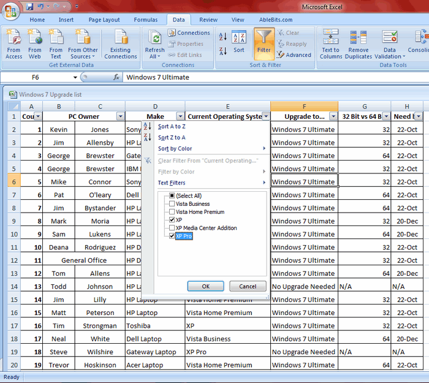Check Vista Business filter option
Screen dimensions: 429x383
pyautogui.click(x=172, y=204)
